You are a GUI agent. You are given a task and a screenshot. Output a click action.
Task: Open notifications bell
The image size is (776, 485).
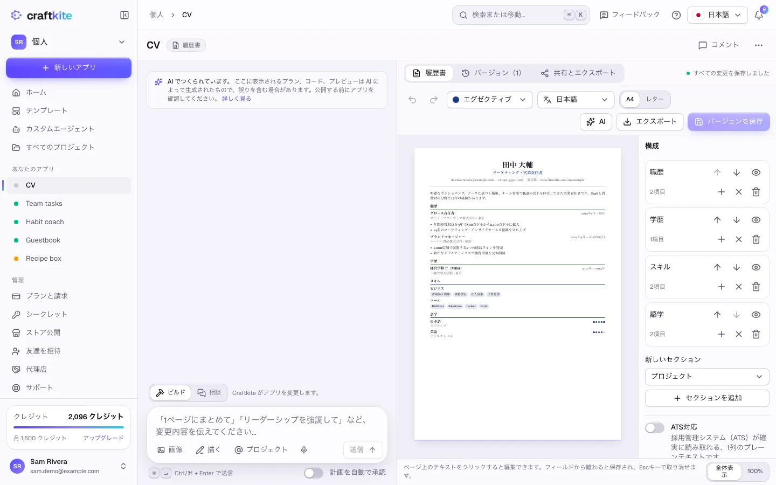click(x=759, y=15)
